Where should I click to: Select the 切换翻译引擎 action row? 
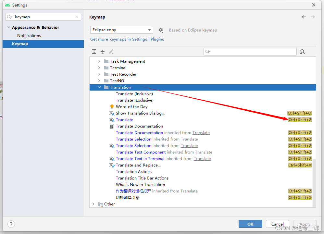click(128, 198)
